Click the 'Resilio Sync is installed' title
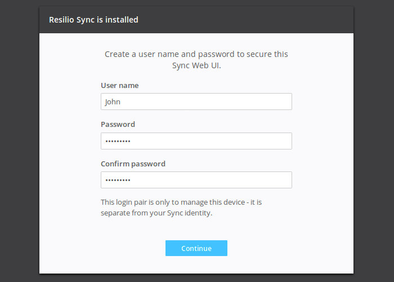Screen dimensions: 394x282 click(x=93, y=20)
